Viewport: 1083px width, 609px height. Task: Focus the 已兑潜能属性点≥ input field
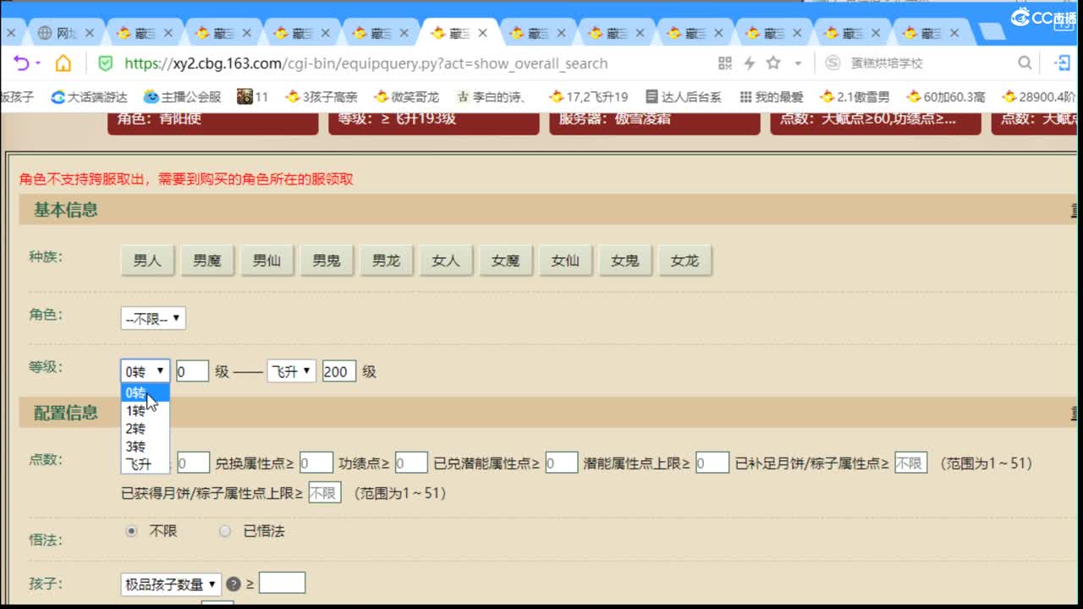click(562, 463)
